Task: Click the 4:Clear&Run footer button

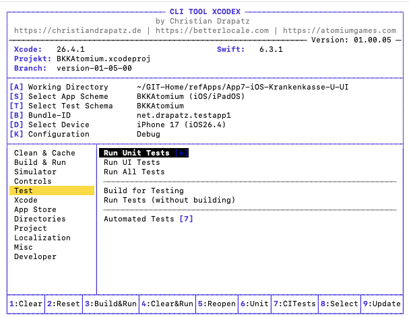Action: tap(168, 304)
